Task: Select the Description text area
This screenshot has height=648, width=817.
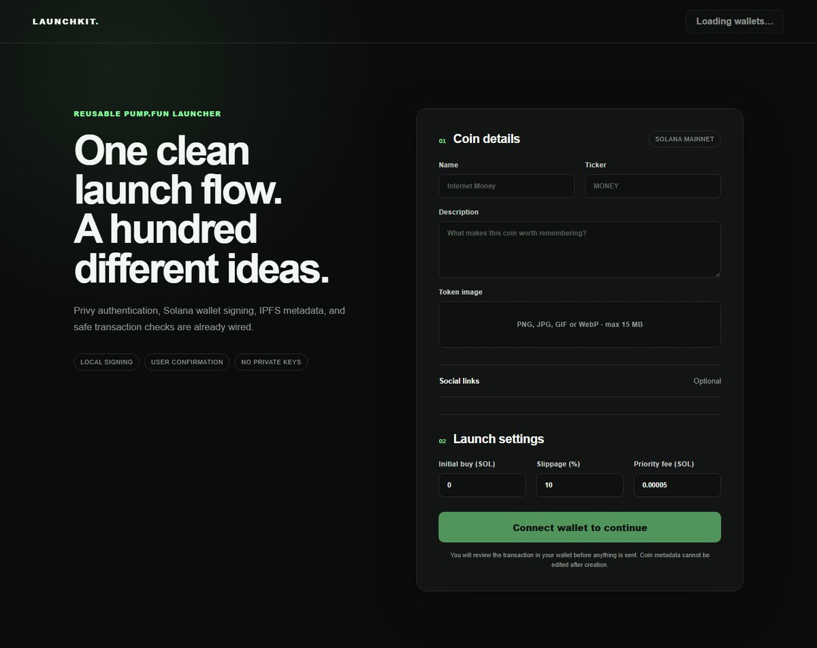Action: [x=580, y=249]
